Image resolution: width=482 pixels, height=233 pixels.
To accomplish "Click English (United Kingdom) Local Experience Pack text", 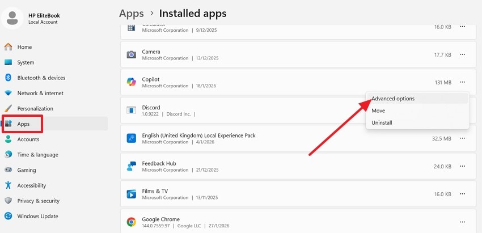I will tap(198, 135).
